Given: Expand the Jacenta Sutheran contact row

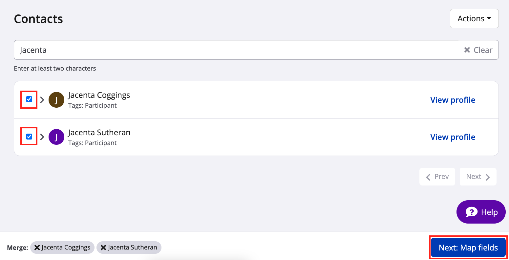Looking at the screenshot, I should [42, 137].
